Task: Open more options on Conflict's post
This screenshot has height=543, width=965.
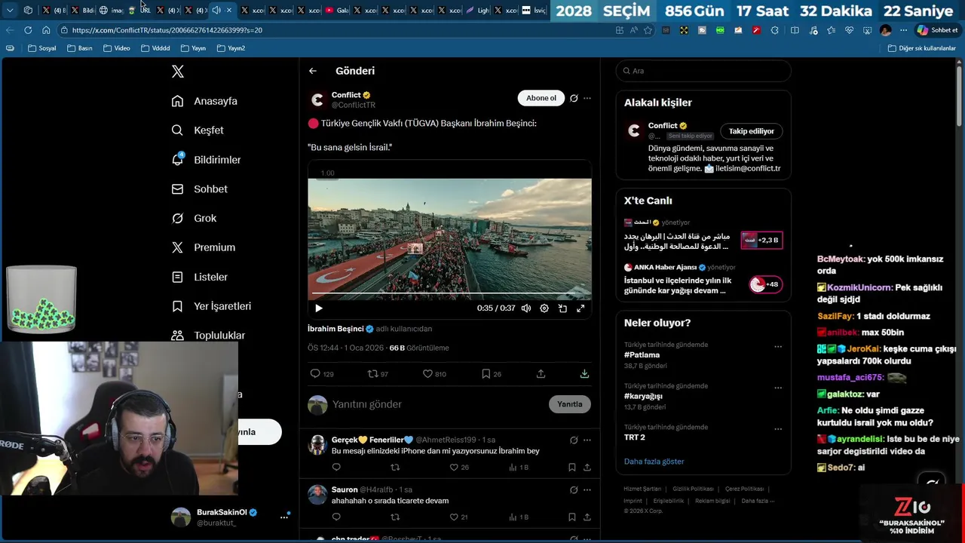Action: coord(587,98)
